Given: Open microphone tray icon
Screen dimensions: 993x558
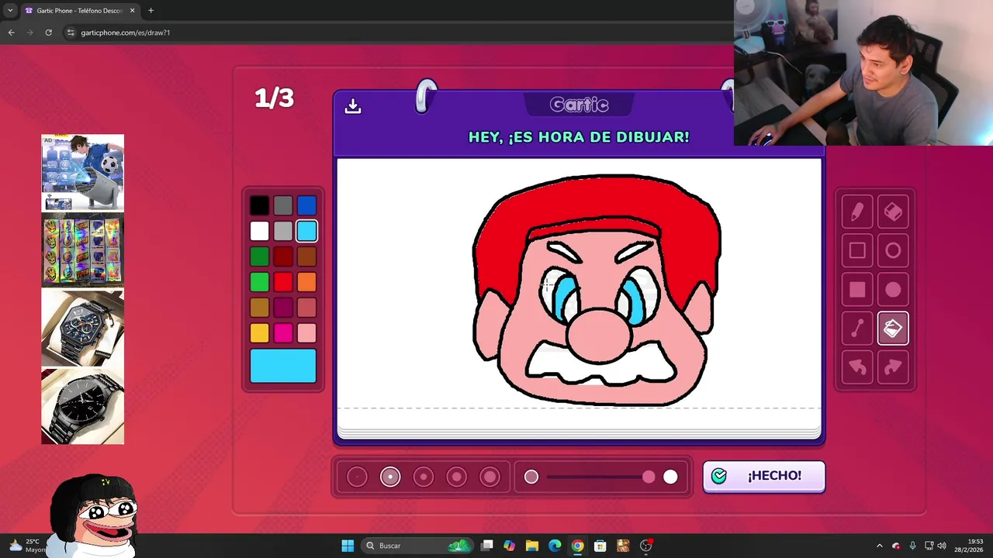Looking at the screenshot, I should (x=912, y=546).
